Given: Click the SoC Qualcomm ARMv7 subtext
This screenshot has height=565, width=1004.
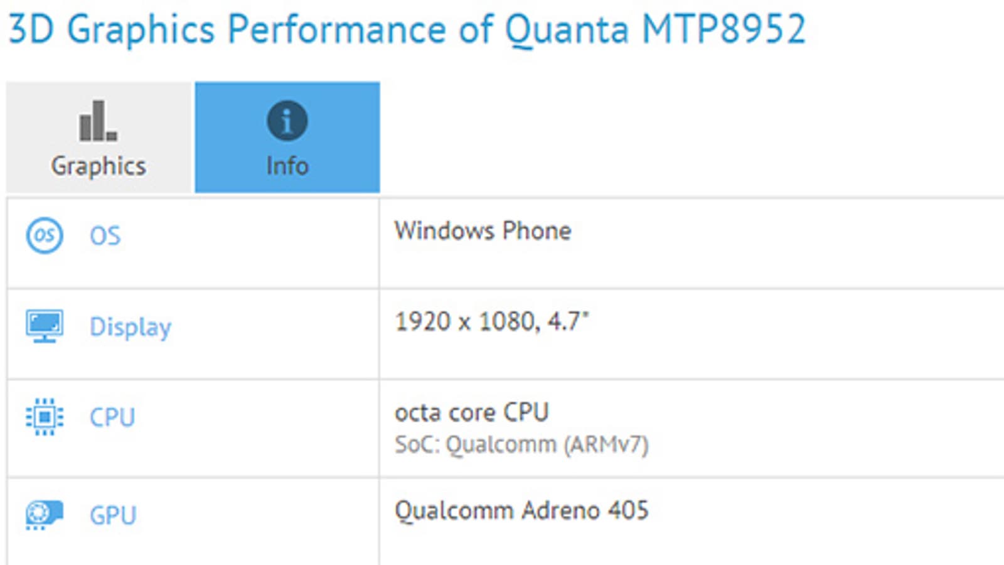Looking at the screenshot, I should point(521,444).
